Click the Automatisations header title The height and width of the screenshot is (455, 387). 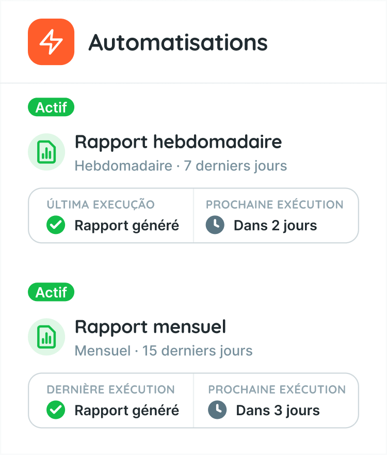pos(178,42)
